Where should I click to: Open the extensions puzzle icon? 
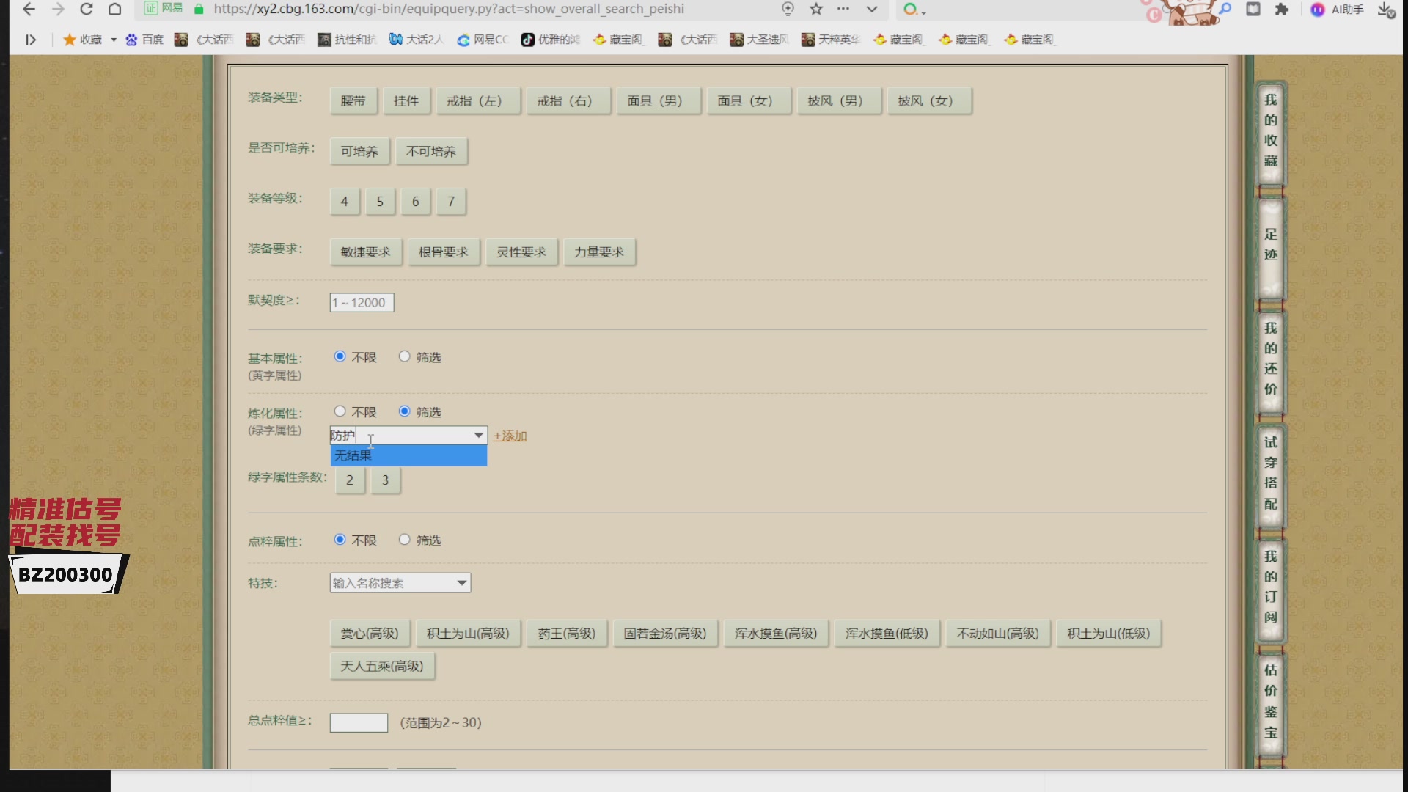[1282, 9]
